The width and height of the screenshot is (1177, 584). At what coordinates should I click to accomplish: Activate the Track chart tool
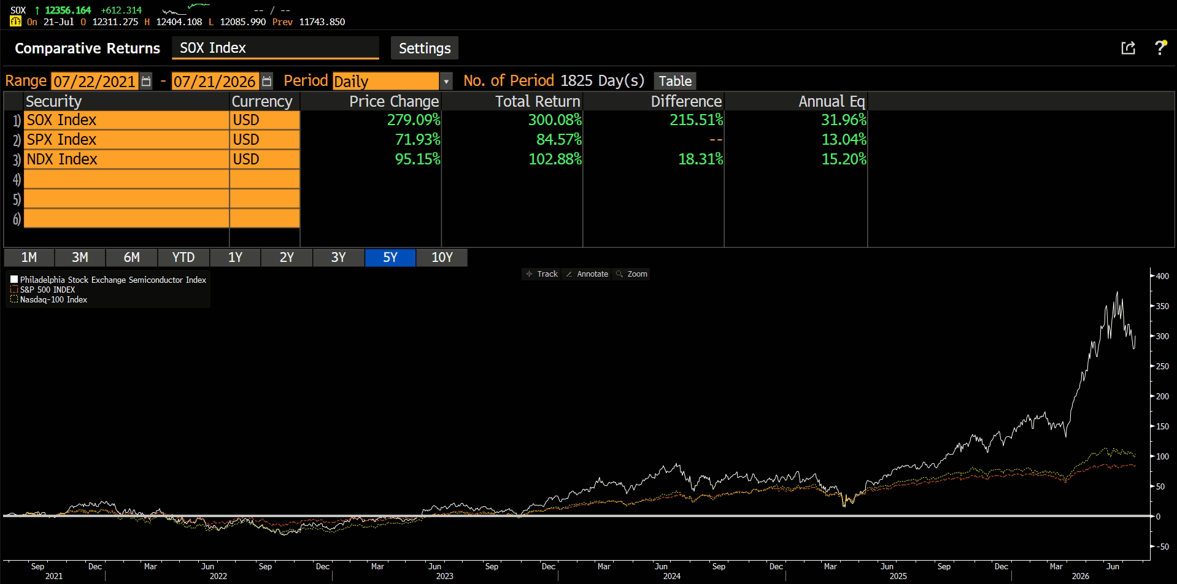click(542, 274)
